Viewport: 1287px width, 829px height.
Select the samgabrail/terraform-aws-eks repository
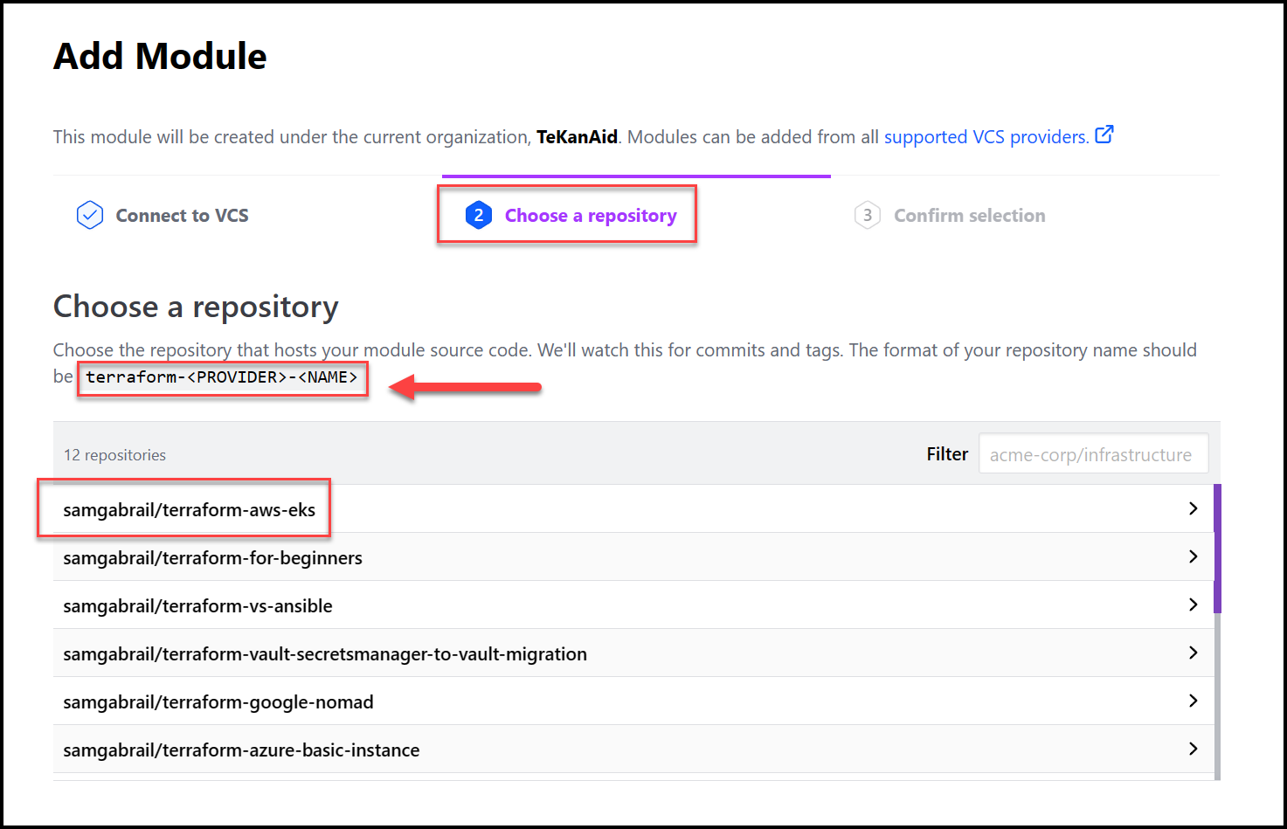coord(633,508)
